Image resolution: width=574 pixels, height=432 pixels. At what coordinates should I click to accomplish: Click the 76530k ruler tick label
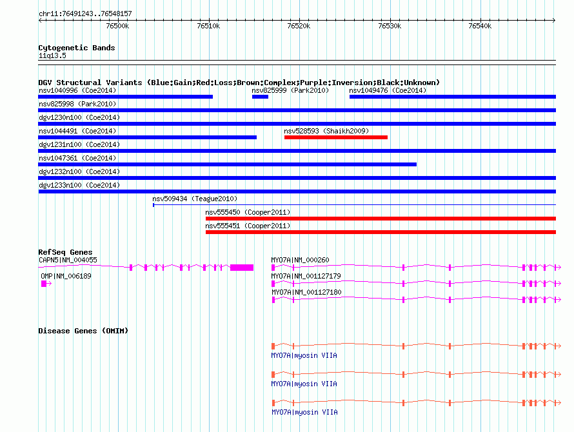click(x=390, y=26)
